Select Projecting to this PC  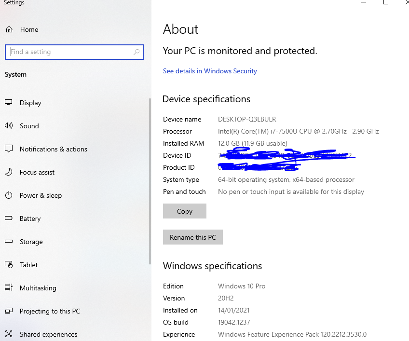(50, 311)
